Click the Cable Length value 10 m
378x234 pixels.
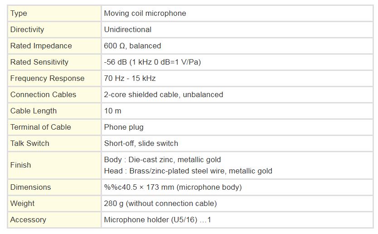point(112,111)
